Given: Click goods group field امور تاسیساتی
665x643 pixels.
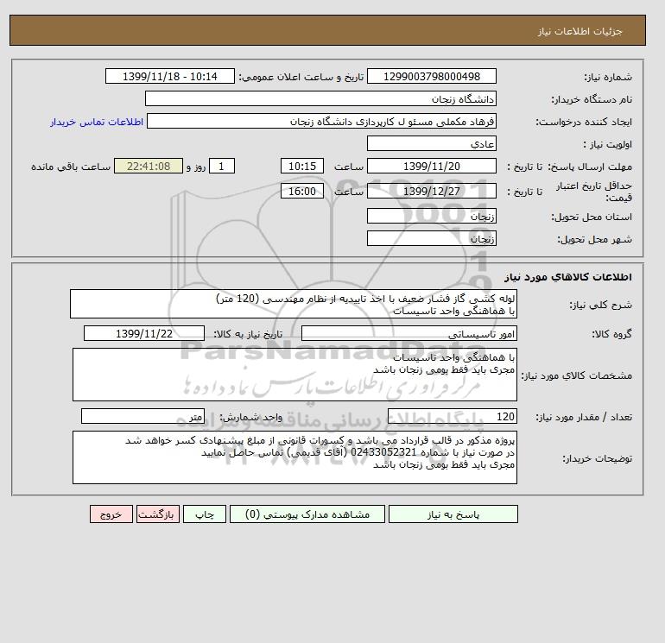Looking at the screenshot, I should [x=408, y=333].
